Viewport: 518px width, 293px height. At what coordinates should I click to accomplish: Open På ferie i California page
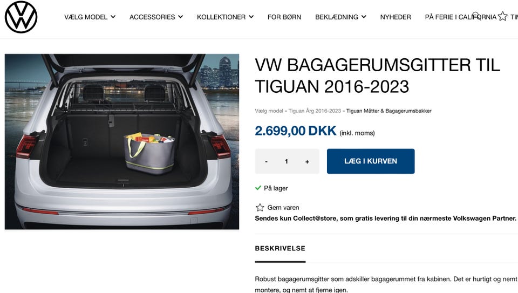[x=460, y=17]
